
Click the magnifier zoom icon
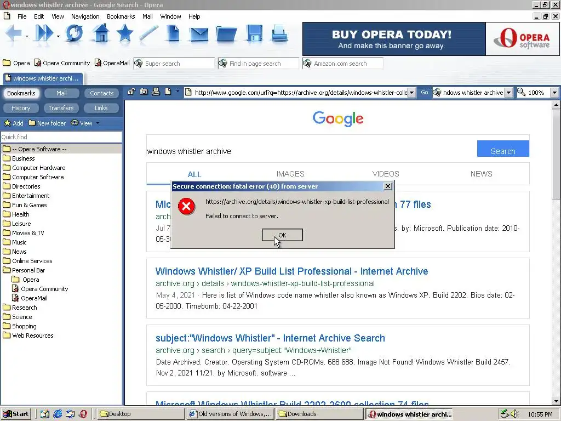pos(522,92)
